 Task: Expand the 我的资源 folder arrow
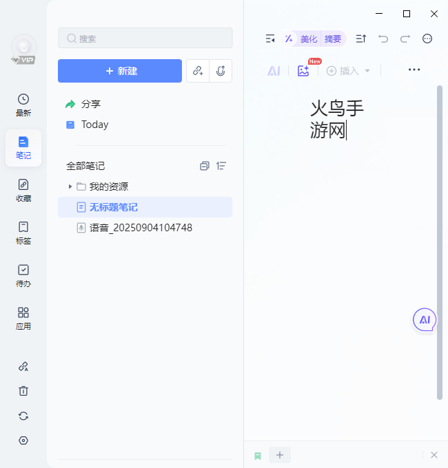(x=70, y=187)
